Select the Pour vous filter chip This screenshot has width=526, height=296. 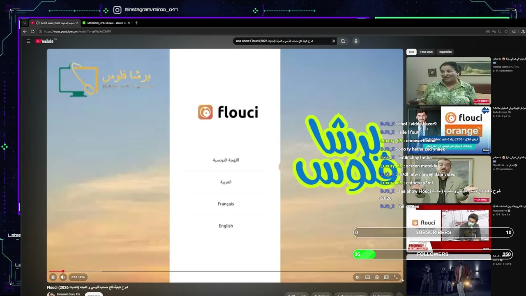point(426,52)
